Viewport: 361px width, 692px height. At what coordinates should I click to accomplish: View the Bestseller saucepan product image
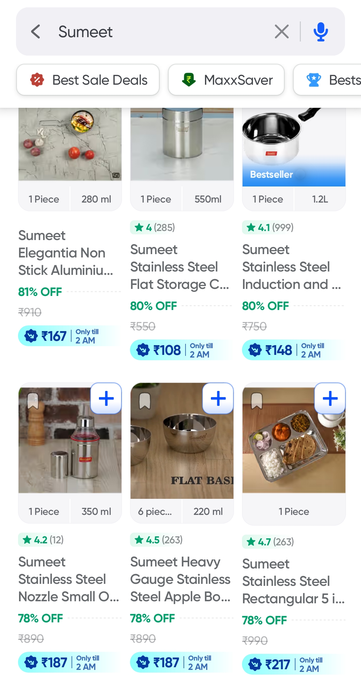tap(293, 144)
